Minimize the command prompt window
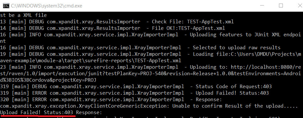303x118 pixels. (261, 6)
